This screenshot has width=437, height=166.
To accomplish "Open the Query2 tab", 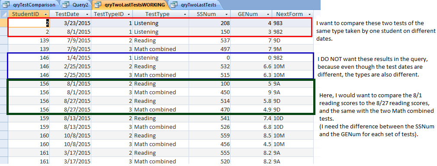I will 76,4.
